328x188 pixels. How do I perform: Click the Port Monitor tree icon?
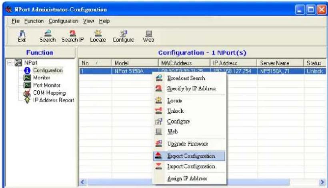coord(27,85)
